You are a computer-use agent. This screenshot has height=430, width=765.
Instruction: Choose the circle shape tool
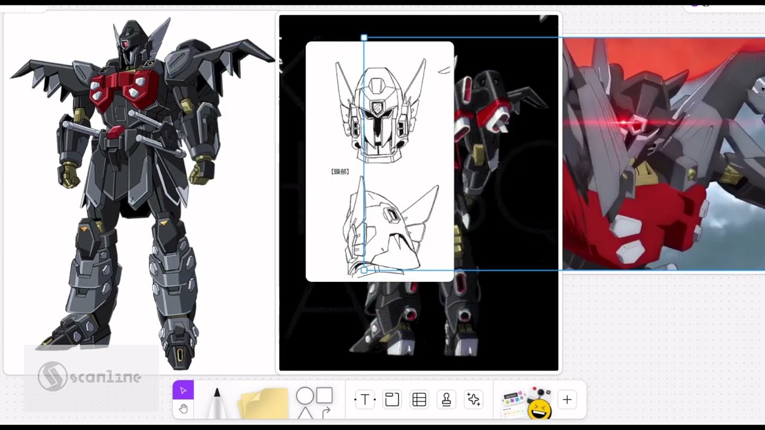click(305, 395)
